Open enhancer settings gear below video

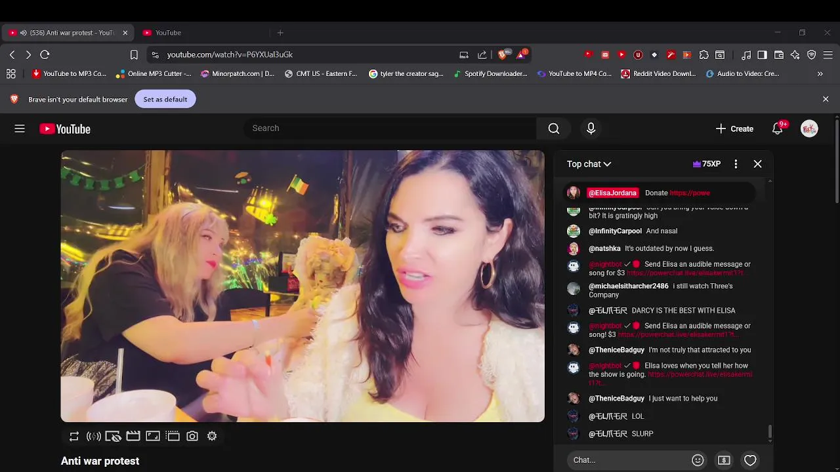pos(212,436)
